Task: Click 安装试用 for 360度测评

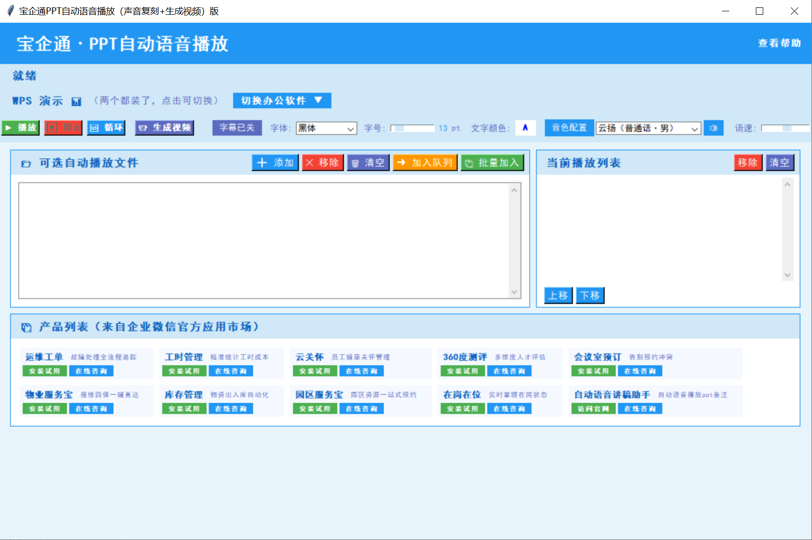Action: 463,371
